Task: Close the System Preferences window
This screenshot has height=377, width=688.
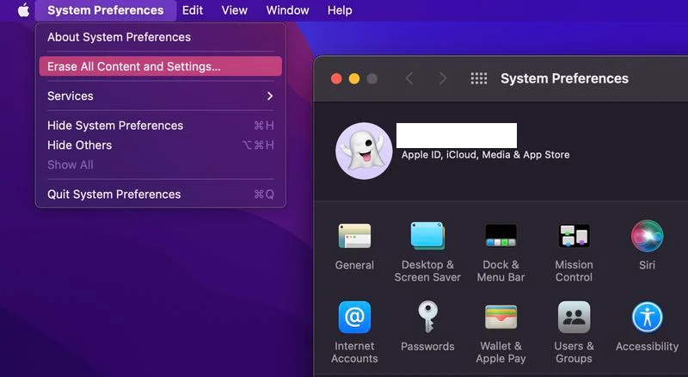Action: tap(336, 78)
